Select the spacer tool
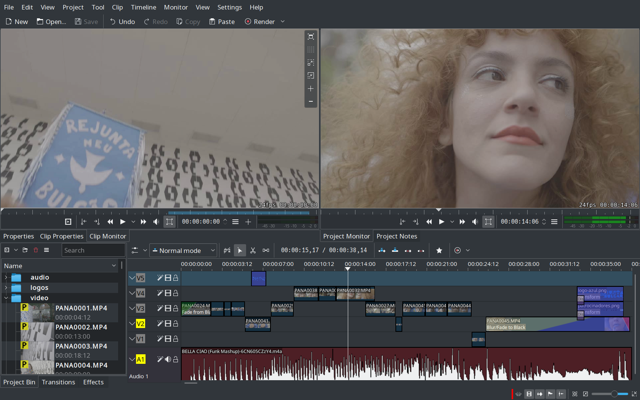640x400 pixels. click(266, 250)
